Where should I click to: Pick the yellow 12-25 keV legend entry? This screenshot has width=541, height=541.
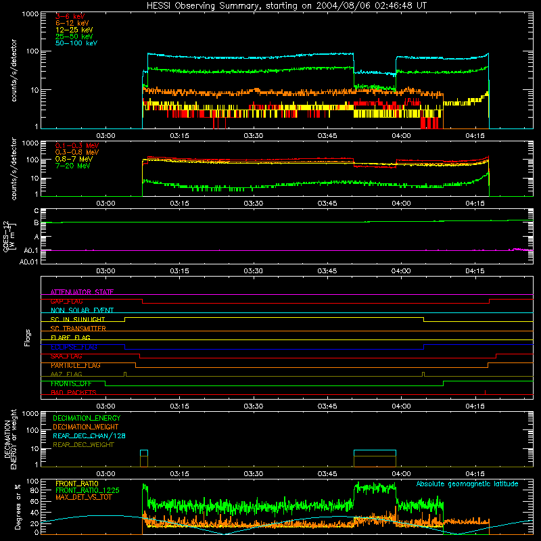(74, 30)
